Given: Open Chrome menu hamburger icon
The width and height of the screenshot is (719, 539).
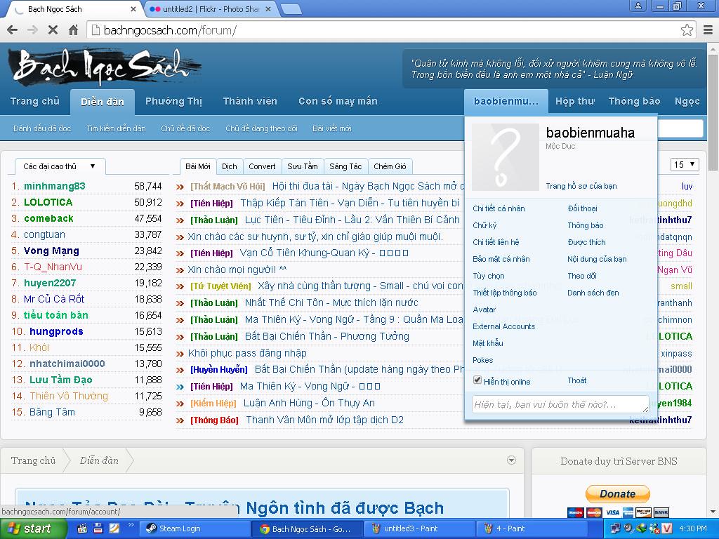Looking at the screenshot, I should coord(707,30).
